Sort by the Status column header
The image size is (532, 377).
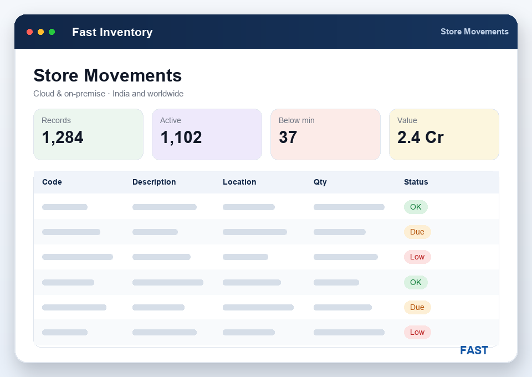(x=416, y=182)
